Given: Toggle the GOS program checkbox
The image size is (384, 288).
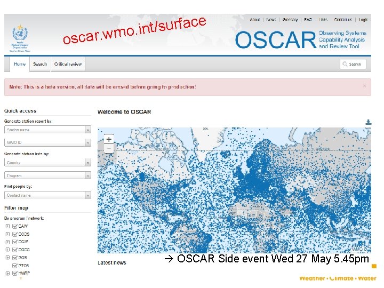Looking at the screenshot, I should click(x=15, y=258).
